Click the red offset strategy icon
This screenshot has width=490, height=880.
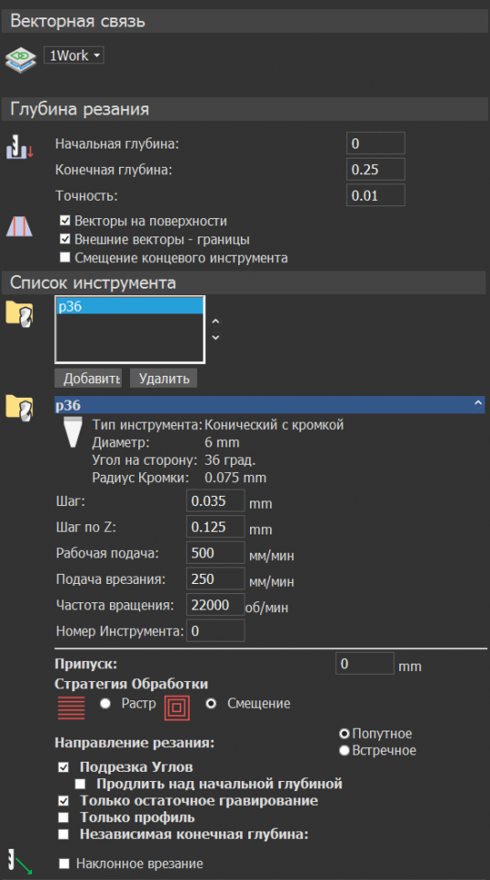click(x=177, y=707)
